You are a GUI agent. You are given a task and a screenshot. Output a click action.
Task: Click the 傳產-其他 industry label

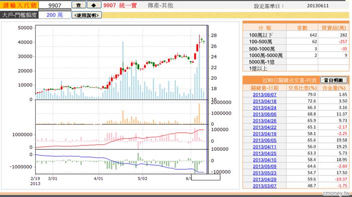(x=160, y=6)
